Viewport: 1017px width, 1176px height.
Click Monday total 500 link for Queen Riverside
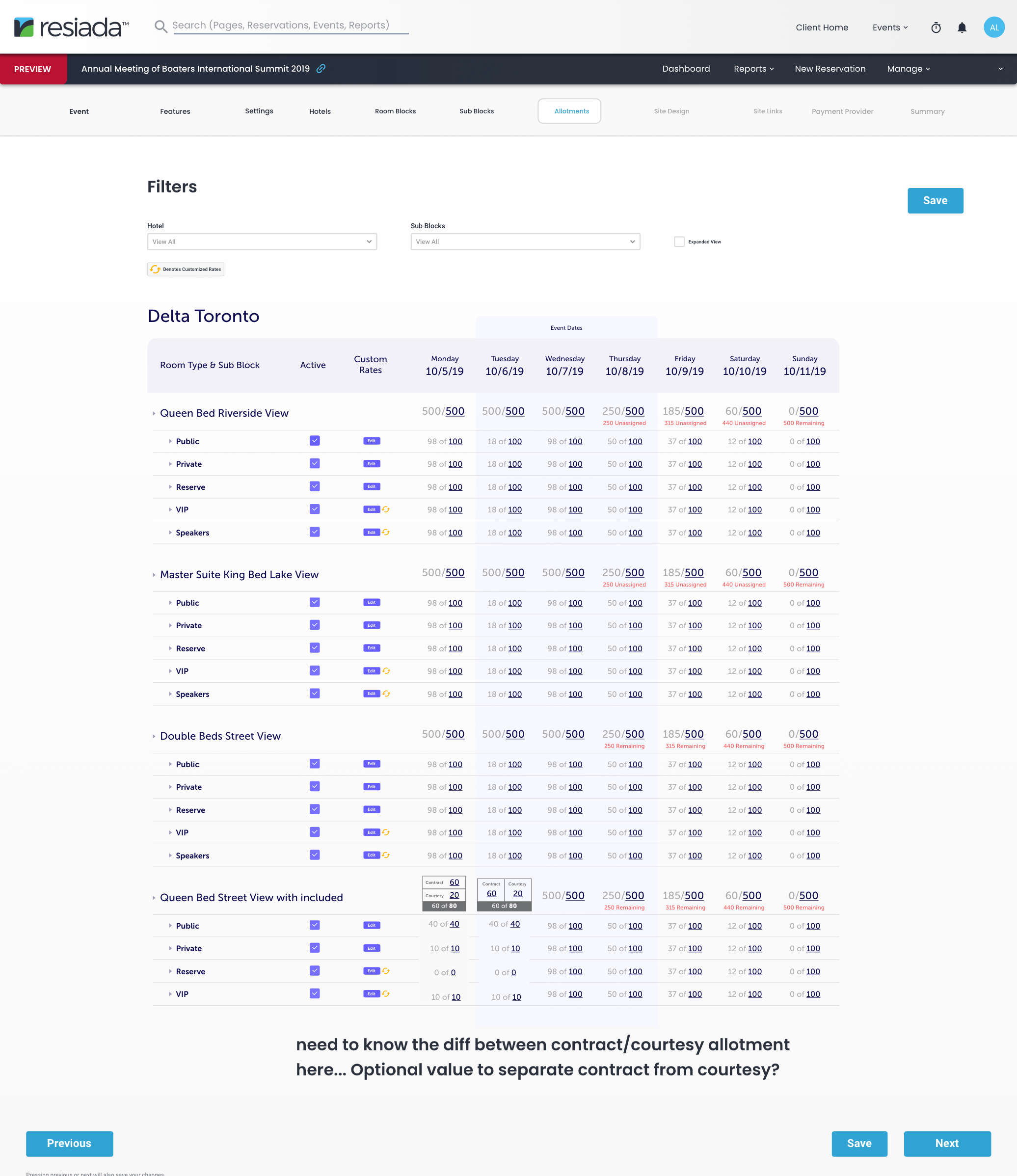click(455, 411)
